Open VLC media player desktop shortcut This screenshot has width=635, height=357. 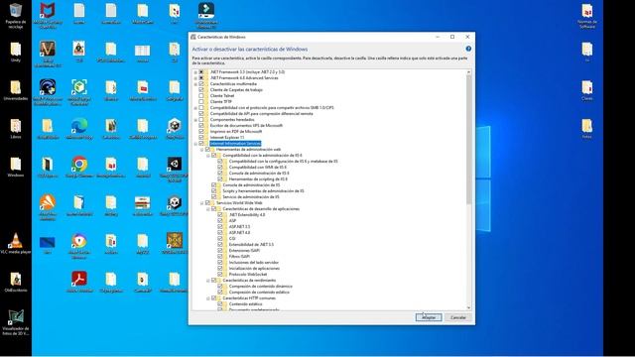coord(16,244)
